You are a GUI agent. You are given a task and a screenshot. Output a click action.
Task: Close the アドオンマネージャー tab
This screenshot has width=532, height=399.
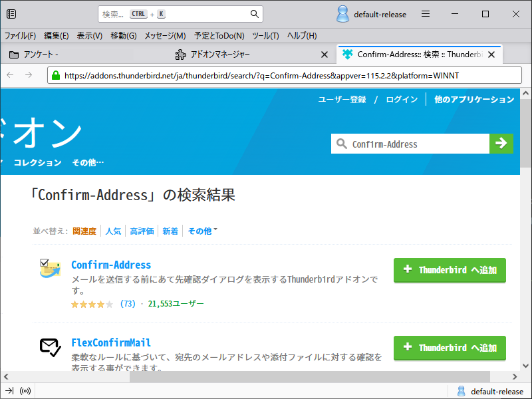tap(325, 55)
